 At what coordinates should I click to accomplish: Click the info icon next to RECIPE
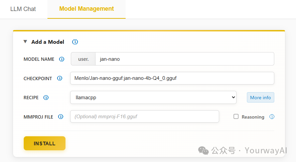46,98
